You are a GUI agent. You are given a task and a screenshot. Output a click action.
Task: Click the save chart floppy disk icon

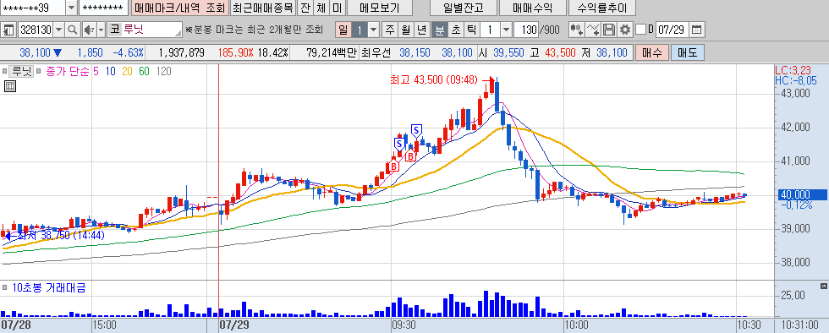point(609,30)
